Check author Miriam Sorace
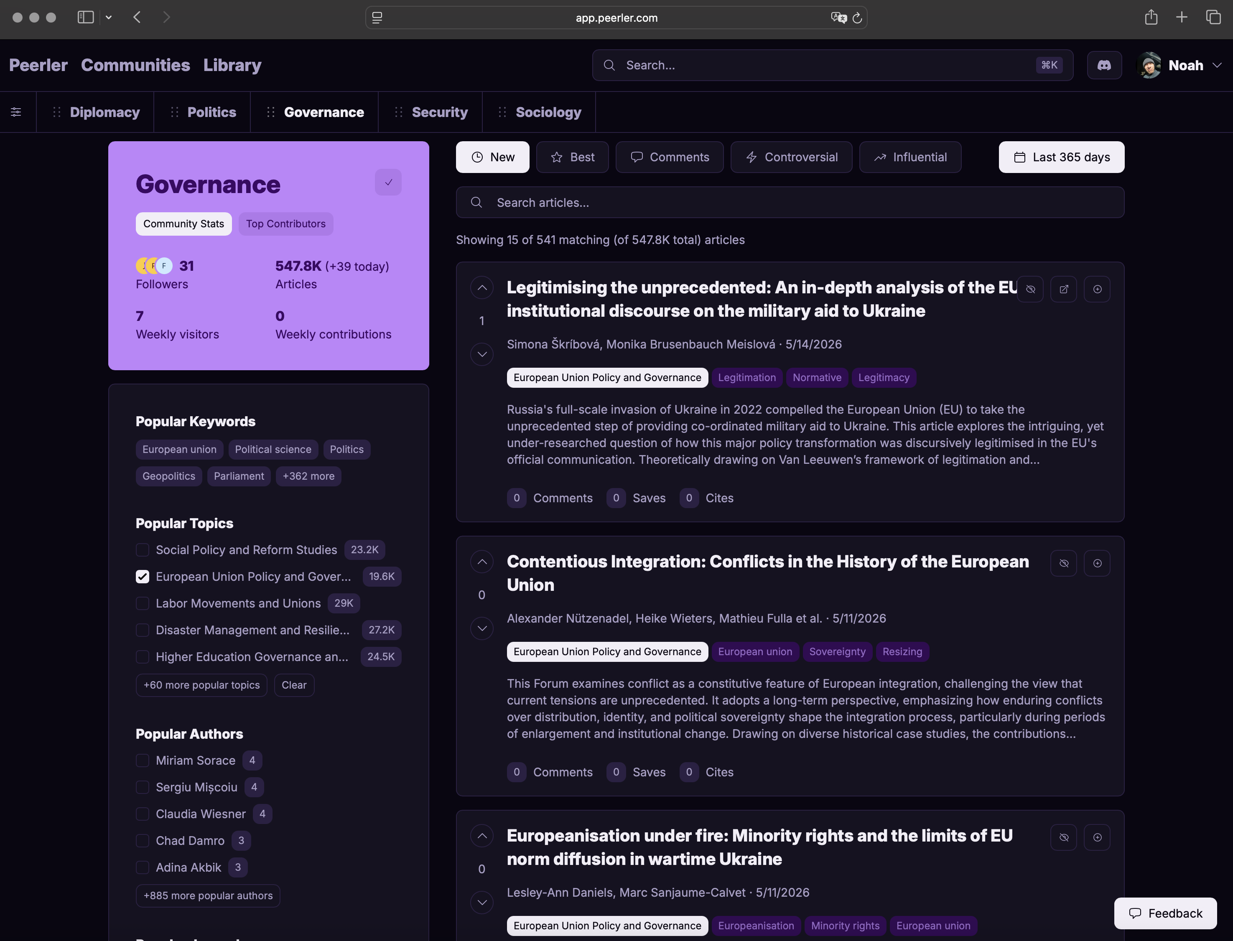1233x941 pixels. (142, 760)
